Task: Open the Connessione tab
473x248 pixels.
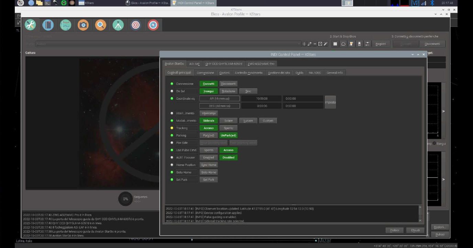Action: tap(206, 72)
